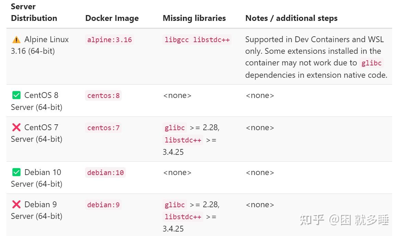Click the warning icon beside Alpine Linux
The image size is (399, 236).
(x=16, y=40)
